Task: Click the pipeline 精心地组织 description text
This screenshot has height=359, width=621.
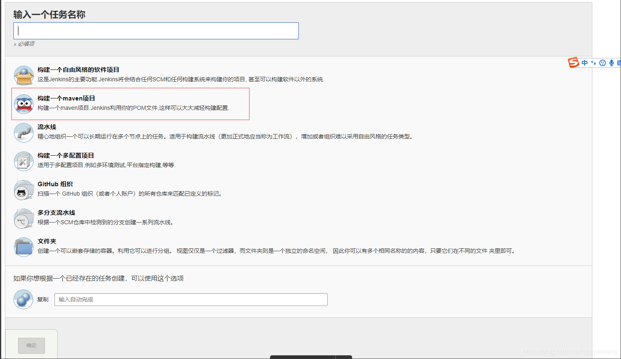Action: point(226,136)
